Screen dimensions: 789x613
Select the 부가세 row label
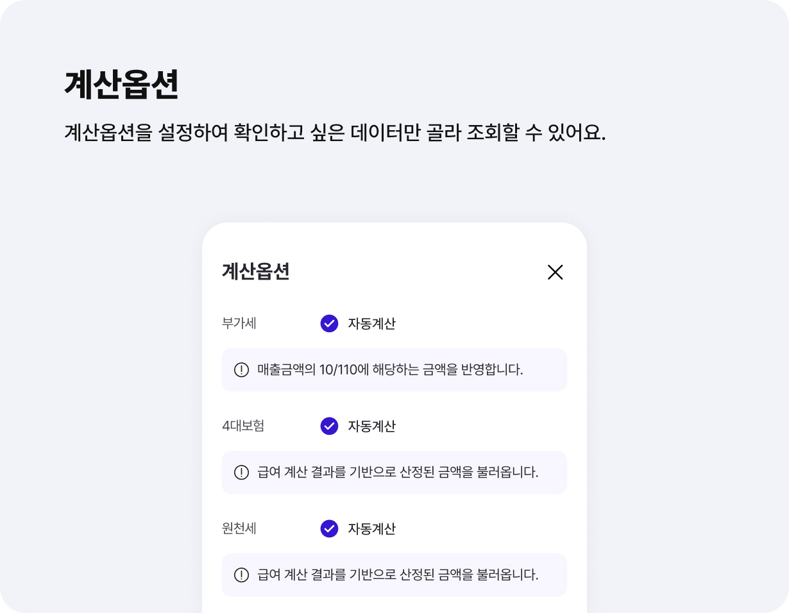click(239, 324)
